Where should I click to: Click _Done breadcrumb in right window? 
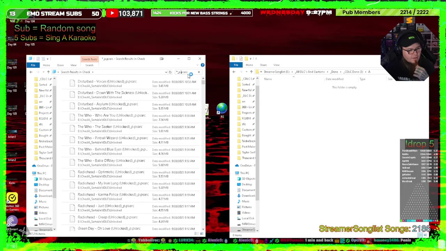click(334, 72)
